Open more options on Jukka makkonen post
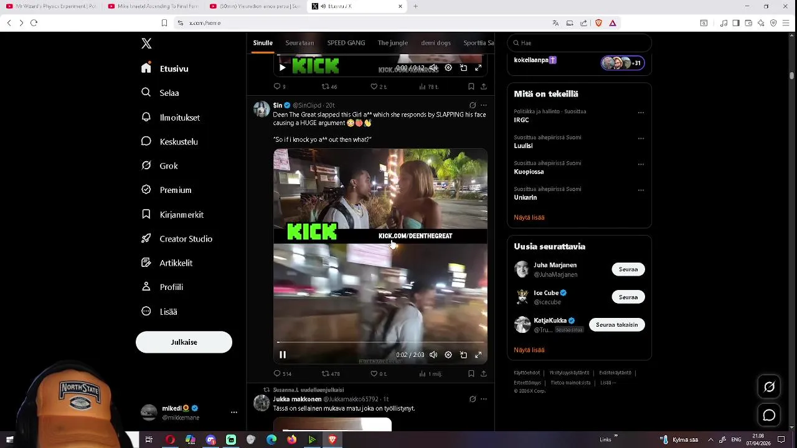 click(x=483, y=399)
